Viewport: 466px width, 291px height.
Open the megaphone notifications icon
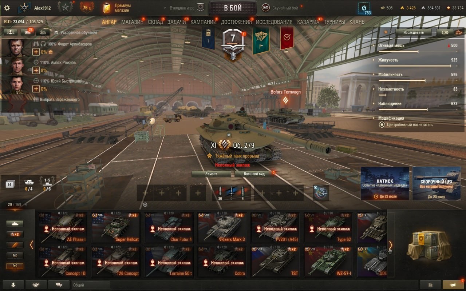pos(453,285)
